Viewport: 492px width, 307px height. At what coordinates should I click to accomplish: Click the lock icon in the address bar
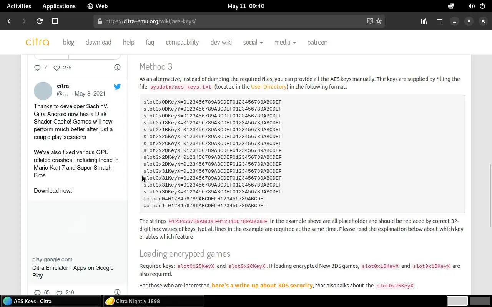[100, 21]
